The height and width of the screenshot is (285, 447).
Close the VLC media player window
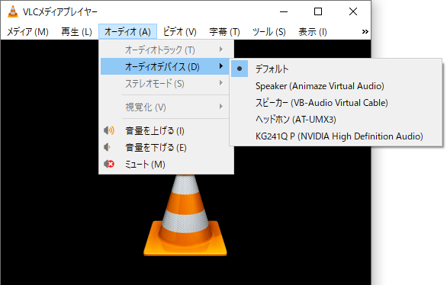click(x=353, y=11)
